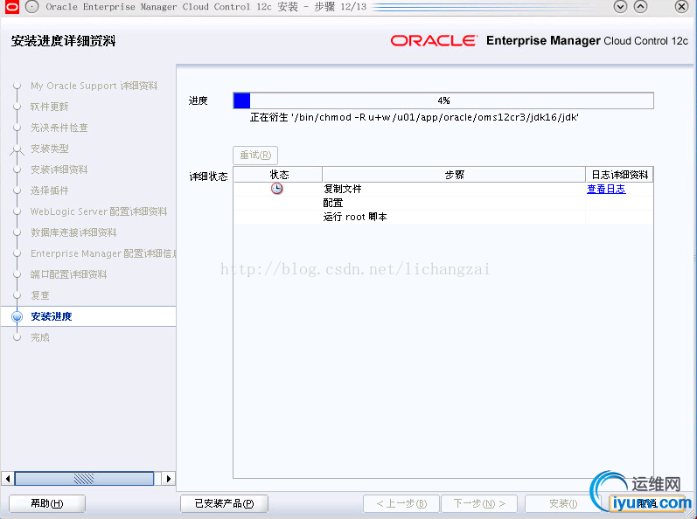Select the 状态 column header
Image resolution: width=697 pixels, height=519 pixels.
click(278, 175)
